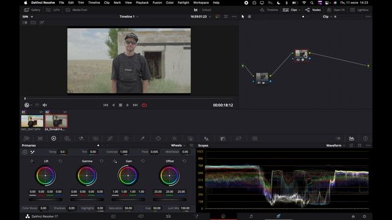This screenshot has width=392, height=220.
Task: Select clip 02 thumbnail in the clip strip
Action: [x=56, y=121]
